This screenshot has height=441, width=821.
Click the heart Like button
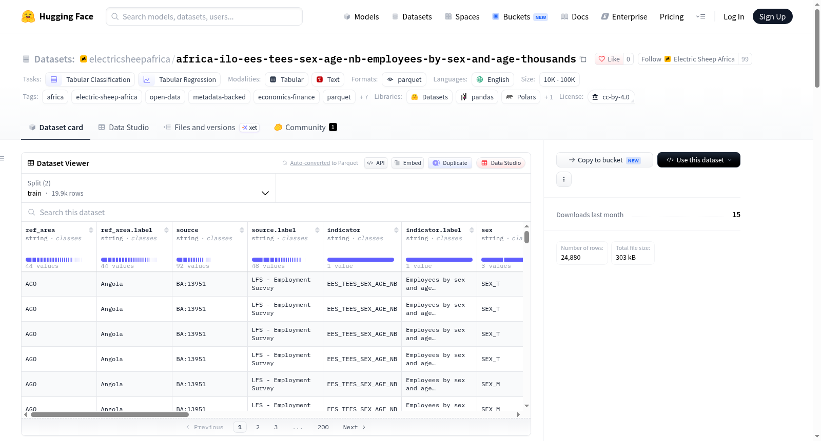pos(609,59)
